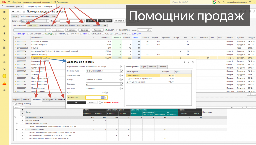The height and width of the screenshot is (145, 256).
Task: Open the cart section in left sidebar
Action: point(4,40)
